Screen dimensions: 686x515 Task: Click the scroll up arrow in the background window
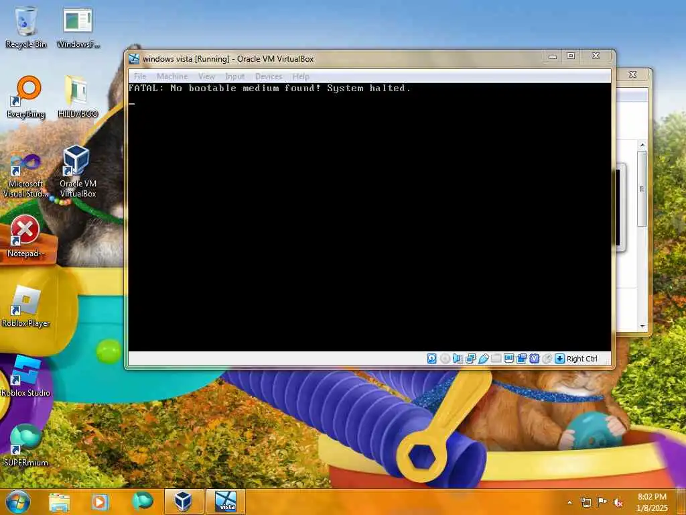pos(642,145)
